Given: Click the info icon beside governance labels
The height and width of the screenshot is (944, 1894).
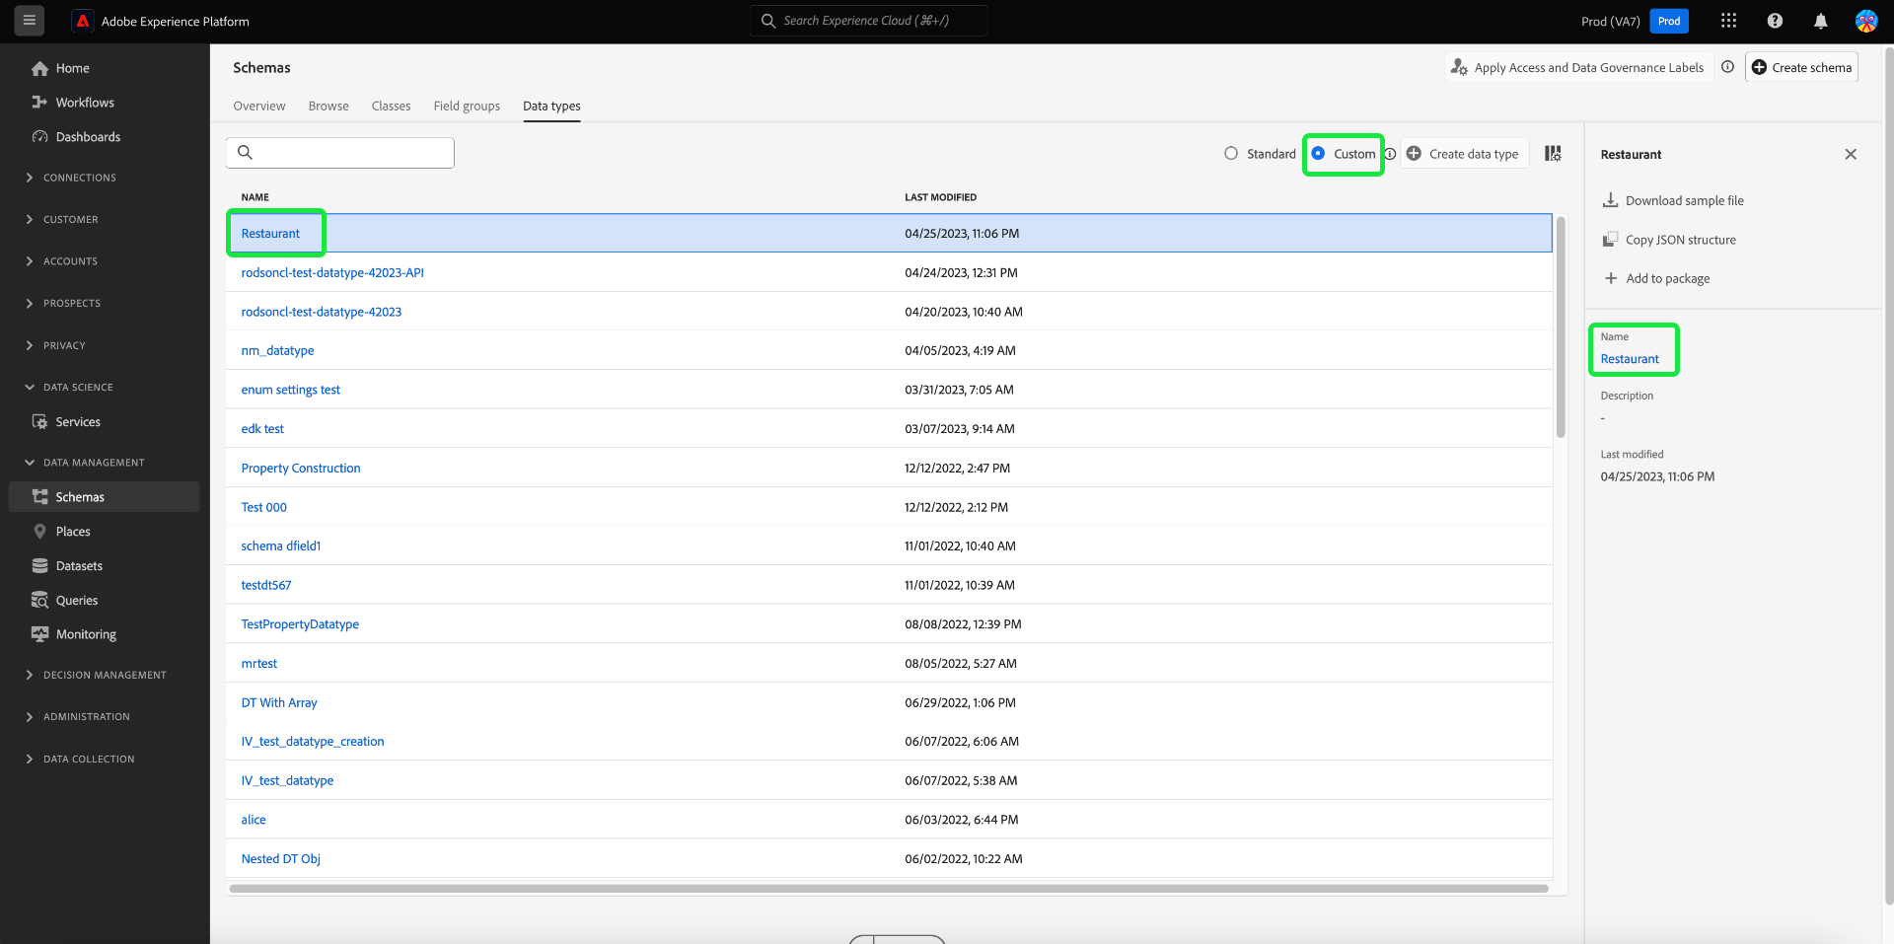Looking at the screenshot, I should (x=1727, y=67).
